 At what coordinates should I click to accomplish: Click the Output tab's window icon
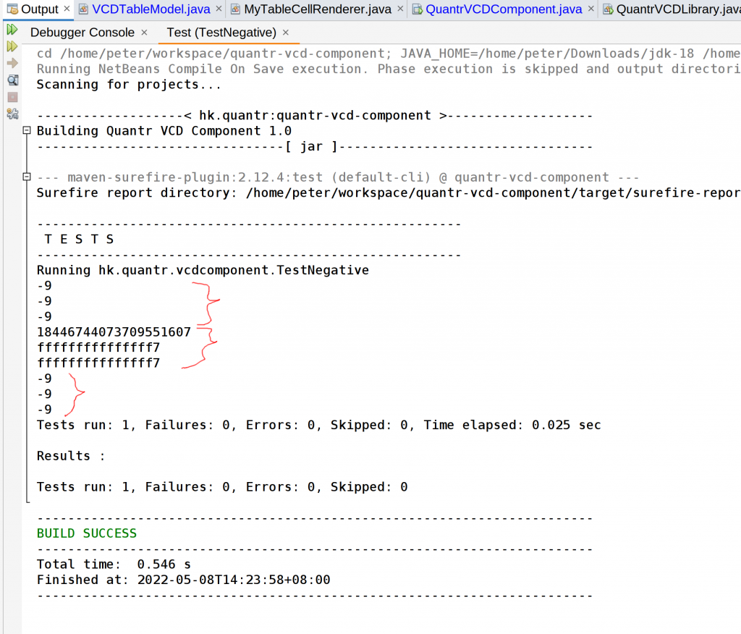pos(12,9)
